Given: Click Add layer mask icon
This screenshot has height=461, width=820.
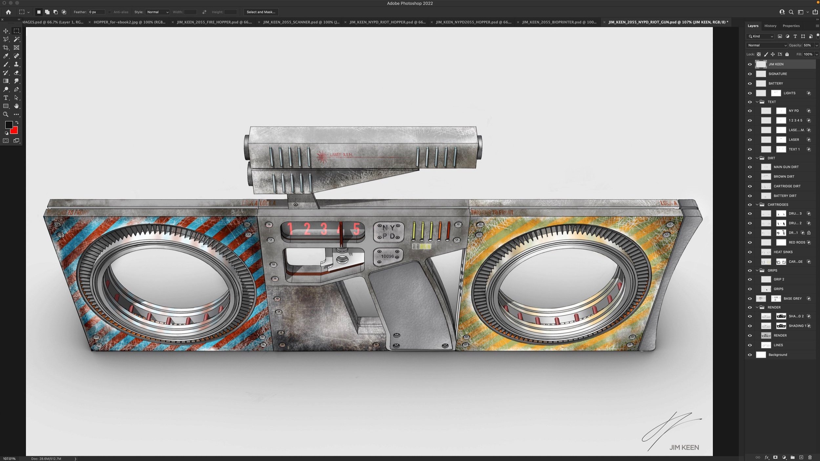Looking at the screenshot, I should pyautogui.click(x=775, y=457).
